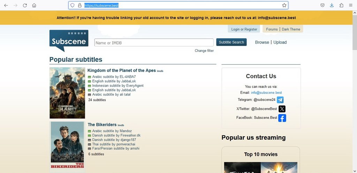This screenshot has height=173, width=357.
Task: Open Thai subtitle by pomverachai
Action: pyautogui.click(x=114, y=144)
